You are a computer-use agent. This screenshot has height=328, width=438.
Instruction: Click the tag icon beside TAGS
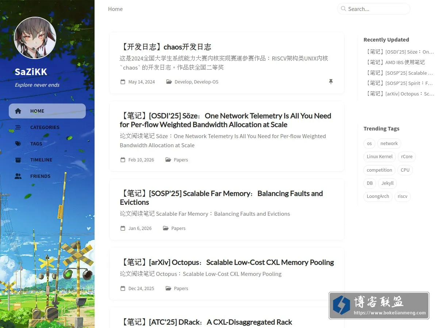click(x=18, y=144)
